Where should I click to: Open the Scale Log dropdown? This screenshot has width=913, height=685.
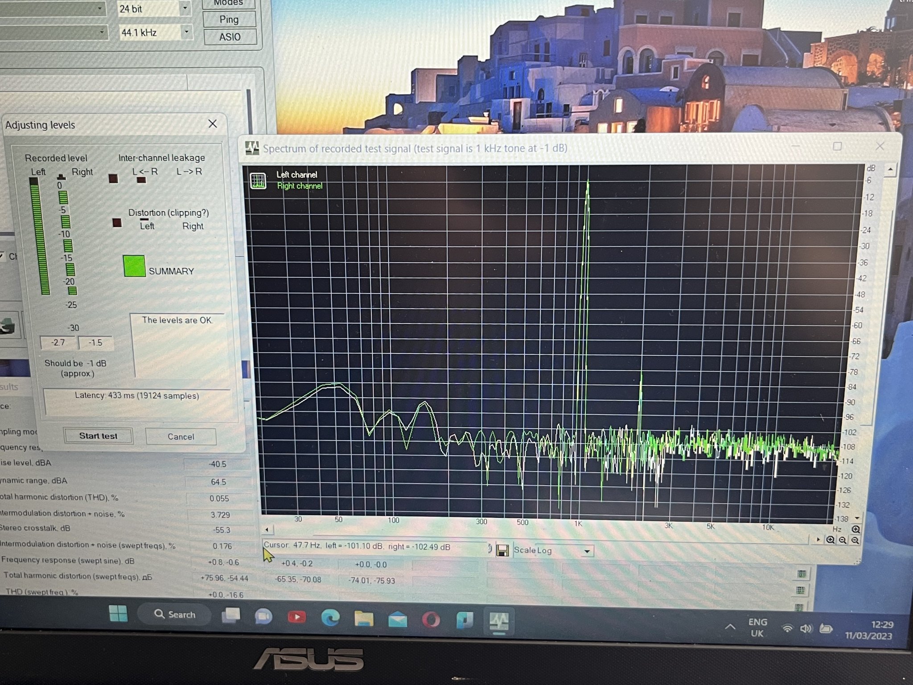click(x=587, y=551)
